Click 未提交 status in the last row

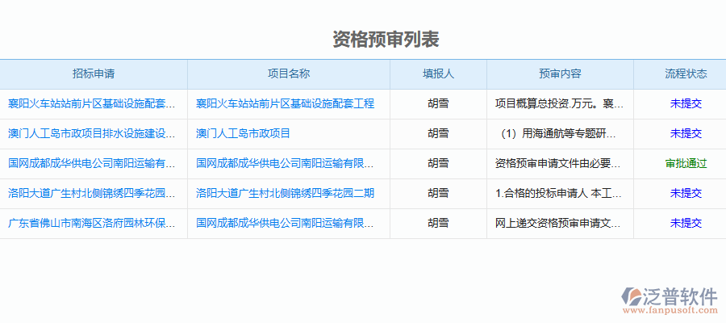click(686, 223)
